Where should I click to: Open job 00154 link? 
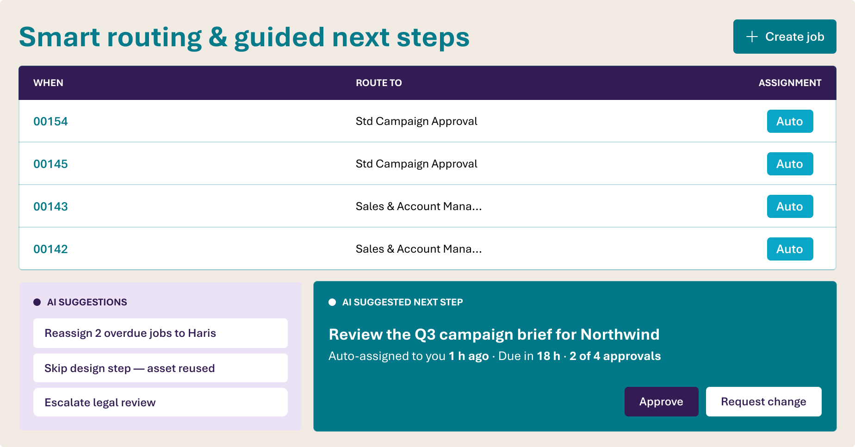[x=50, y=121]
